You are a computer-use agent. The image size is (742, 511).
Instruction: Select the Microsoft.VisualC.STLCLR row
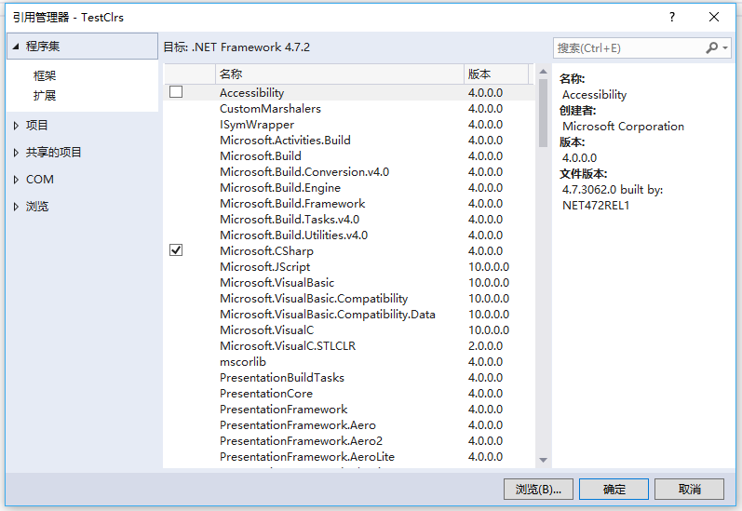pyautogui.click(x=349, y=346)
